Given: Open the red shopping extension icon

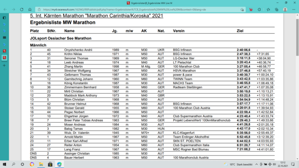Looking at the screenshot, I should coord(251,9).
